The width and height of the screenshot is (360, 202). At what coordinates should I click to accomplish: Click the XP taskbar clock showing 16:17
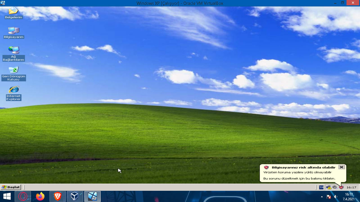(351, 187)
